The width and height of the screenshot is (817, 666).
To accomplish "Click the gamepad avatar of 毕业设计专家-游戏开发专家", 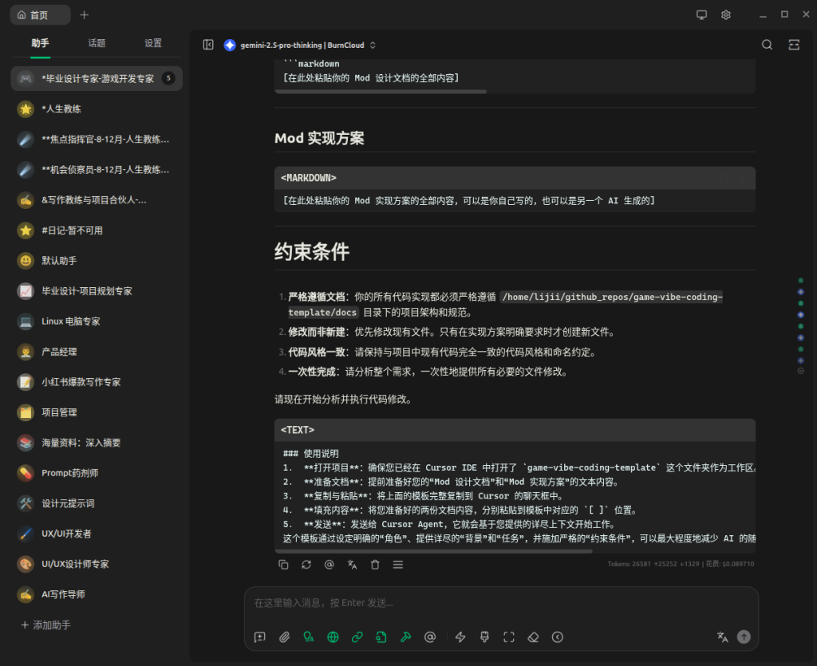I will pos(26,79).
